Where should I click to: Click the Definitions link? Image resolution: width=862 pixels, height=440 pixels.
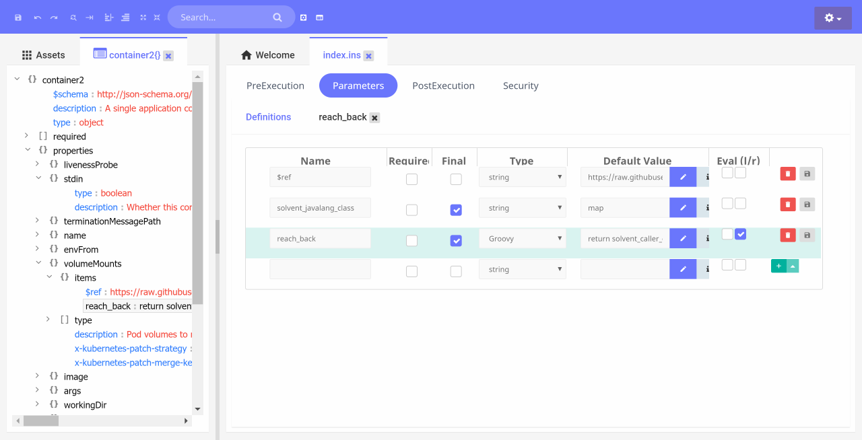pyautogui.click(x=268, y=117)
